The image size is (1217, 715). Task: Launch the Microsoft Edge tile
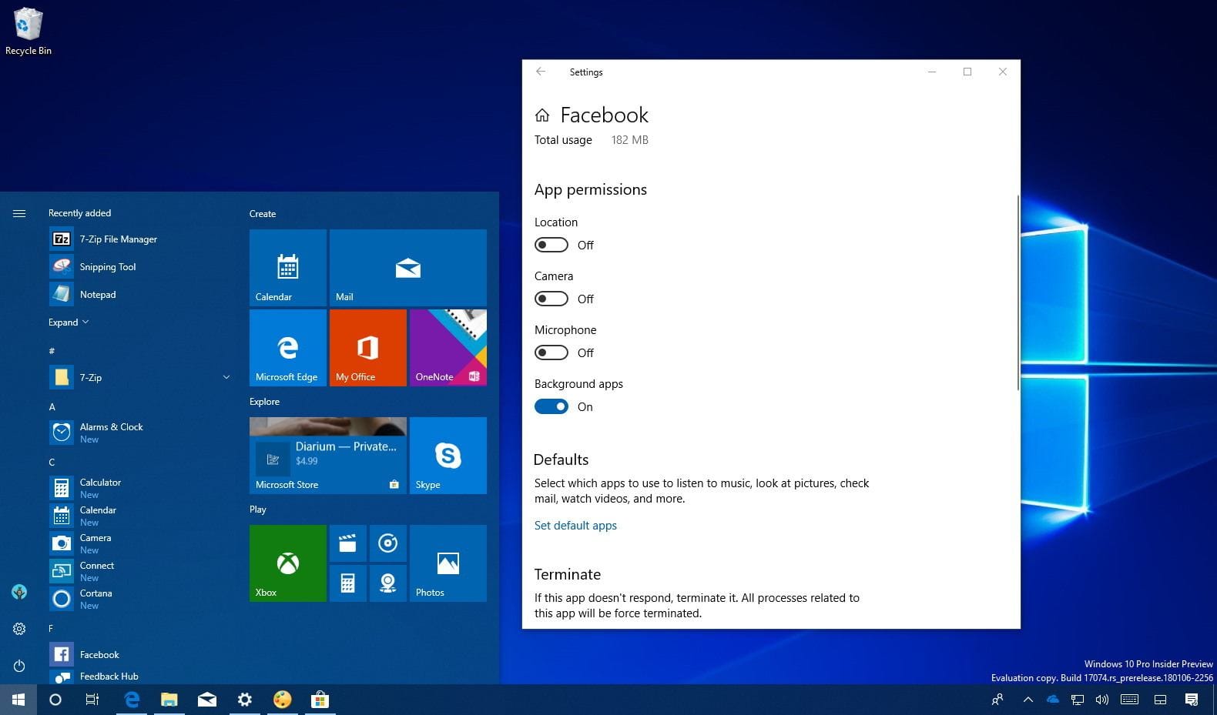click(288, 348)
